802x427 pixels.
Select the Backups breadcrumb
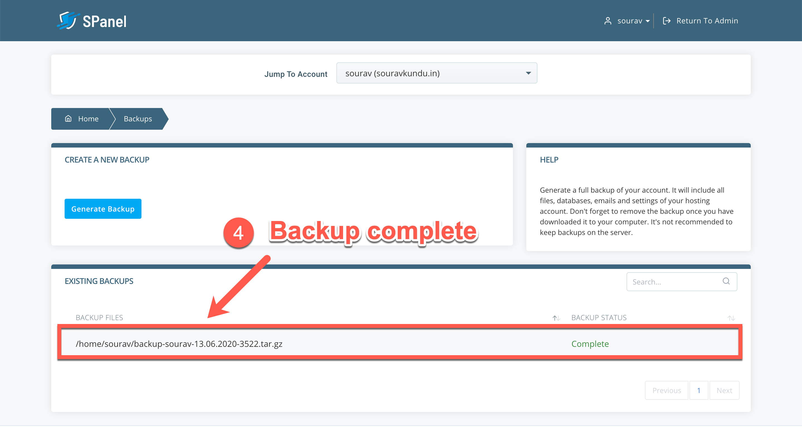pyautogui.click(x=138, y=119)
